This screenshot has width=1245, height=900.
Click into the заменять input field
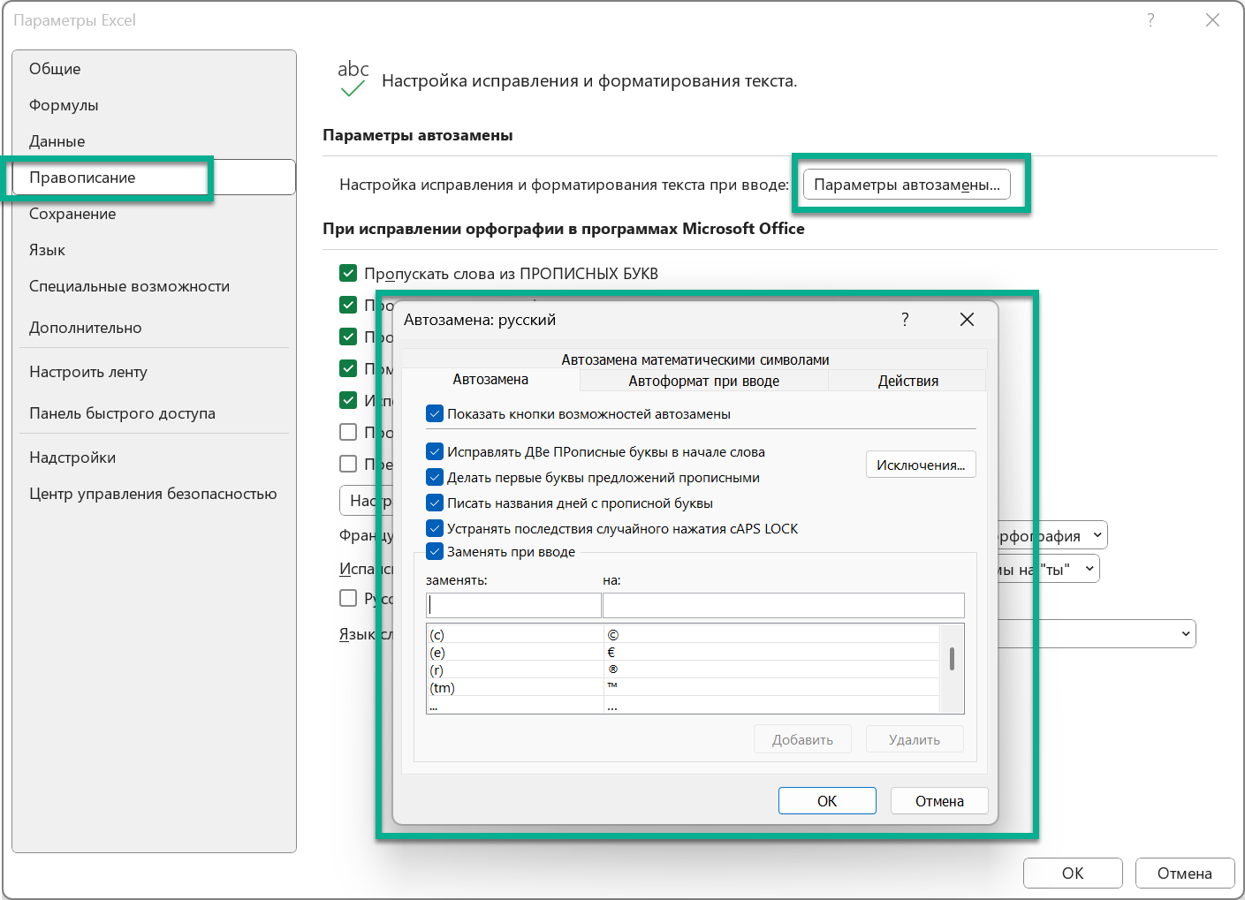tap(513, 605)
